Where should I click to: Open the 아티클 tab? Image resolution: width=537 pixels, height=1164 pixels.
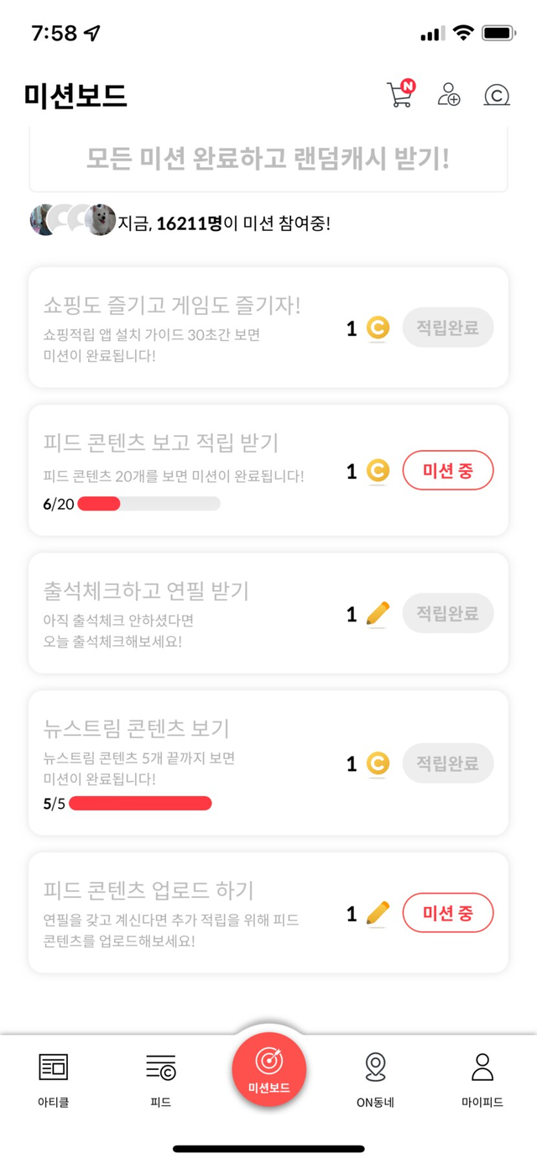pyautogui.click(x=54, y=1079)
